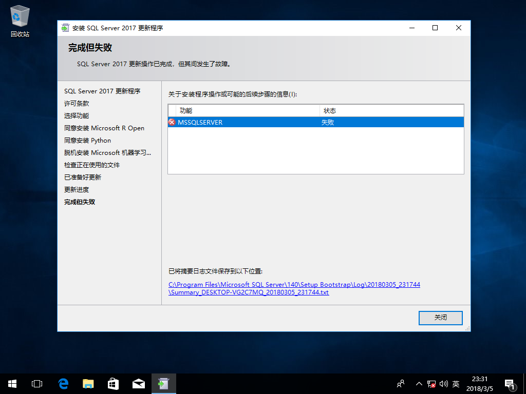Viewport: 526px width, 394px height.
Task: Click the 已准备好更新 step
Action: pyautogui.click(x=83, y=177)
